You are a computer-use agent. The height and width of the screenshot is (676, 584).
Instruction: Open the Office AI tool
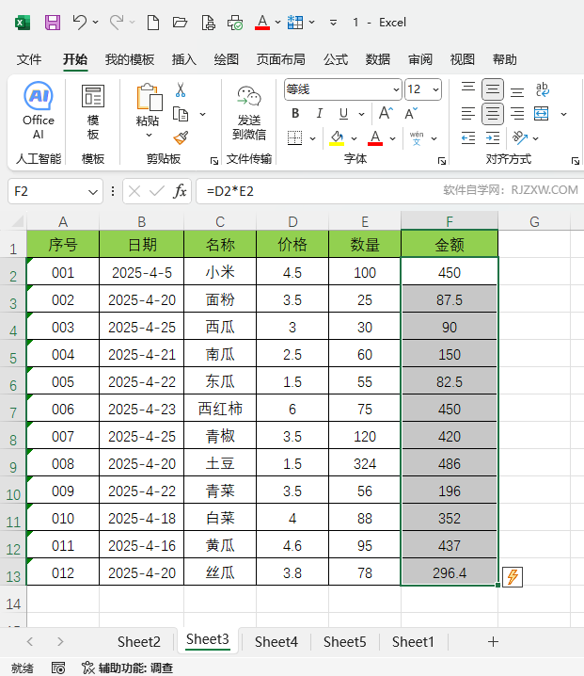[x=39, y=110]
